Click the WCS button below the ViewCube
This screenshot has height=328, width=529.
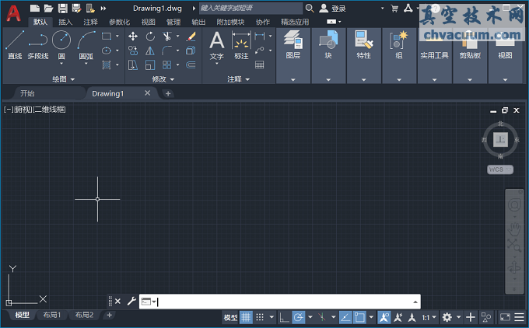click(496, 169)
